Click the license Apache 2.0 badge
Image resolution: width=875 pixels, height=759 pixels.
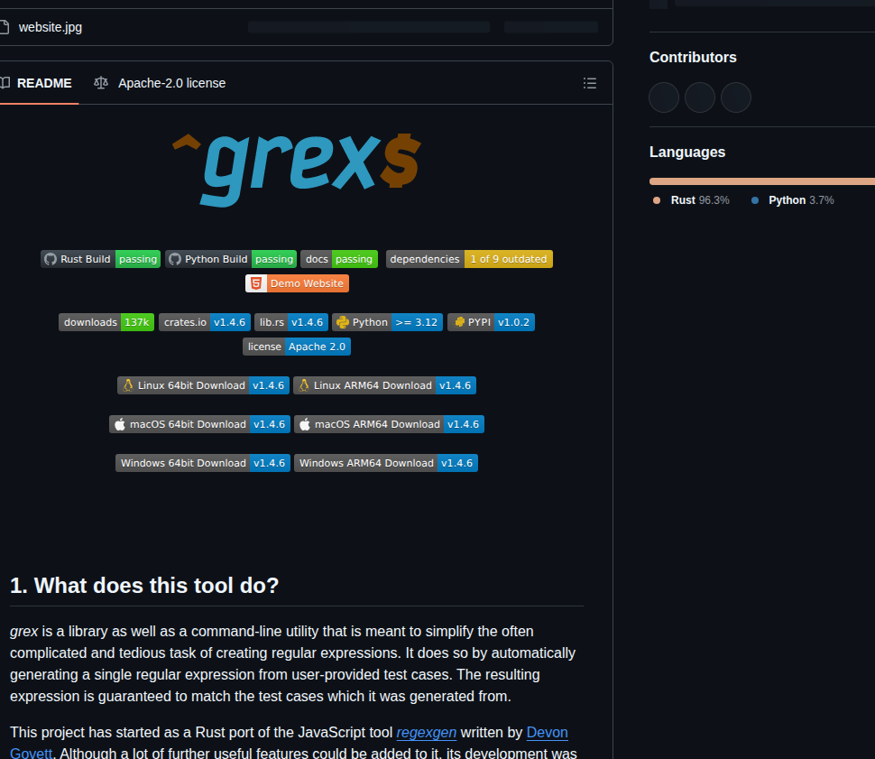(x=297, y=347)
